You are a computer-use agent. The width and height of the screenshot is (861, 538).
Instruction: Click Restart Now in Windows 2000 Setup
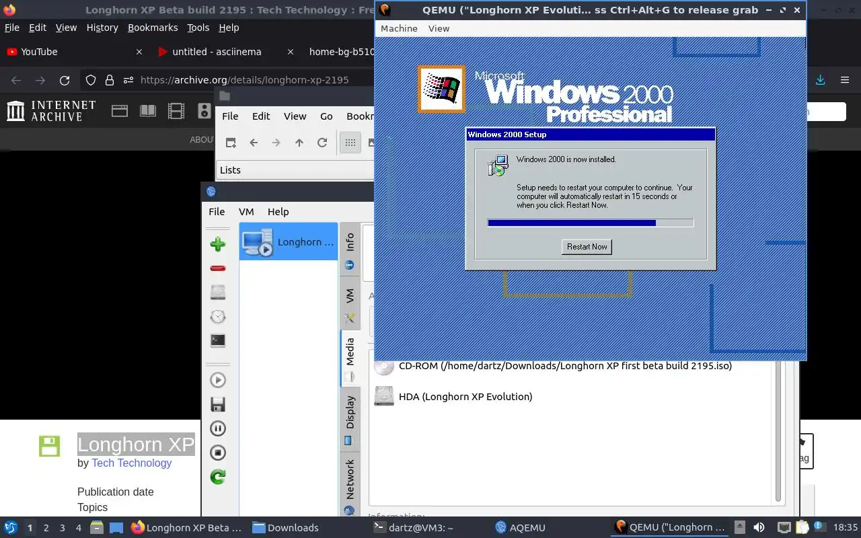coord(587,247)
